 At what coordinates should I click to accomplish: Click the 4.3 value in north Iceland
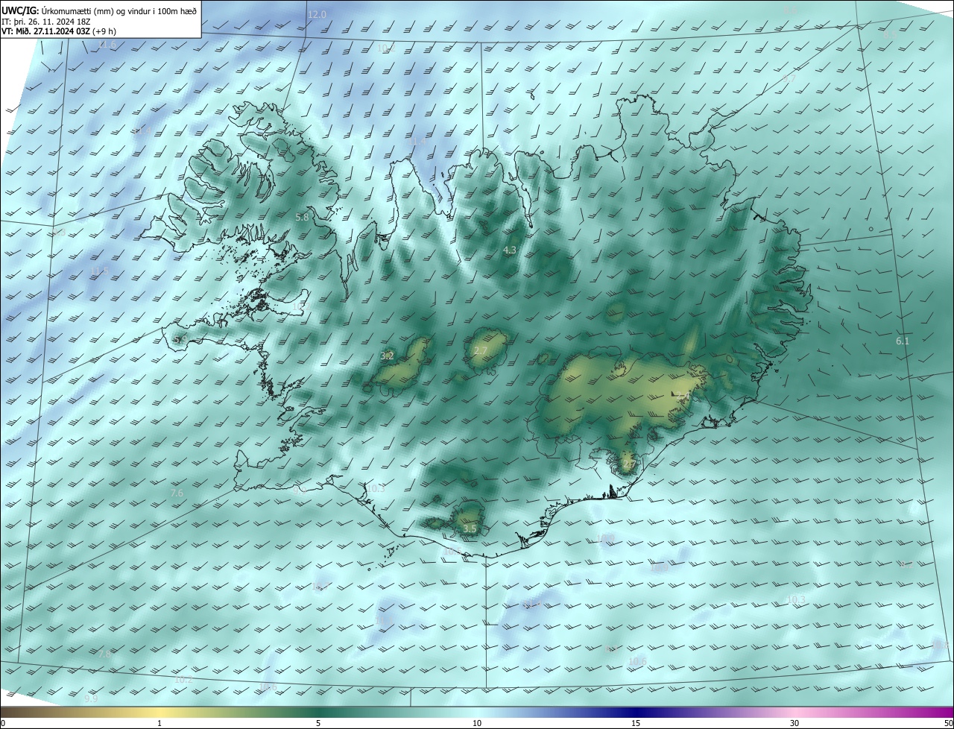(510, 250)
